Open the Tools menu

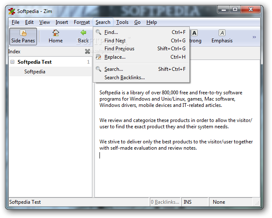tap(122, 22)
